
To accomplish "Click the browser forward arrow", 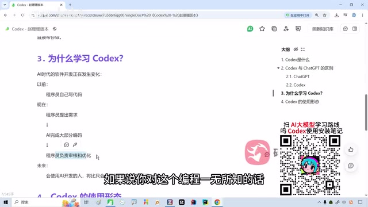I will (14, 15).
